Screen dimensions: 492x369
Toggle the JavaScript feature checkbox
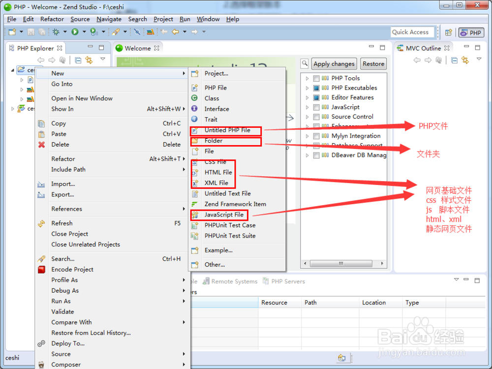point(316,107)
